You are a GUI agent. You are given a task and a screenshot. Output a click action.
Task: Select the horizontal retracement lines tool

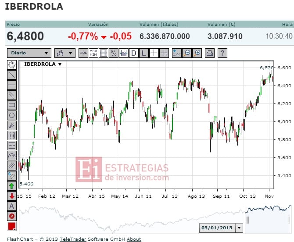12,146
